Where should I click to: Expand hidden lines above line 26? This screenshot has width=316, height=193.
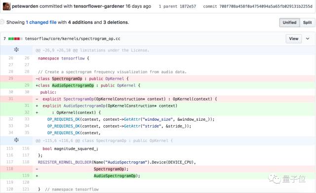[16, 49]
